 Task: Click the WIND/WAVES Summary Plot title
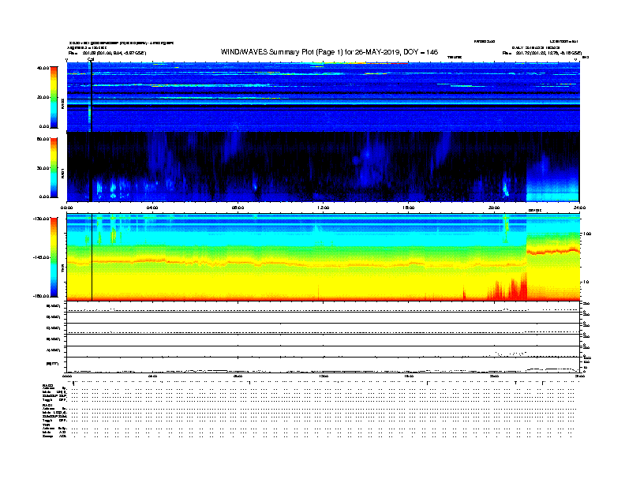(329, 52)
